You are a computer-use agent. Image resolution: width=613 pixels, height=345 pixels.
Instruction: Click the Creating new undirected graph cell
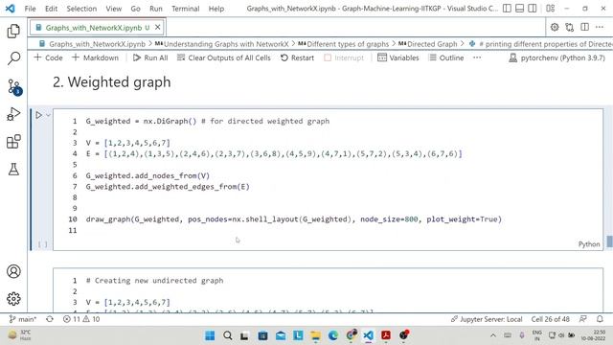pyautogui.click(x=328, y=289)
